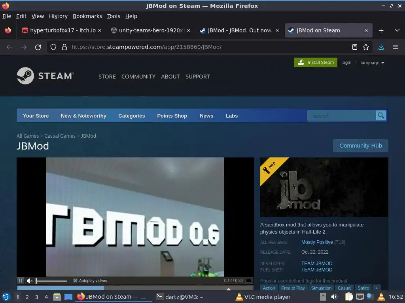Open the Mostly Positive reviews link

[317, 242]
